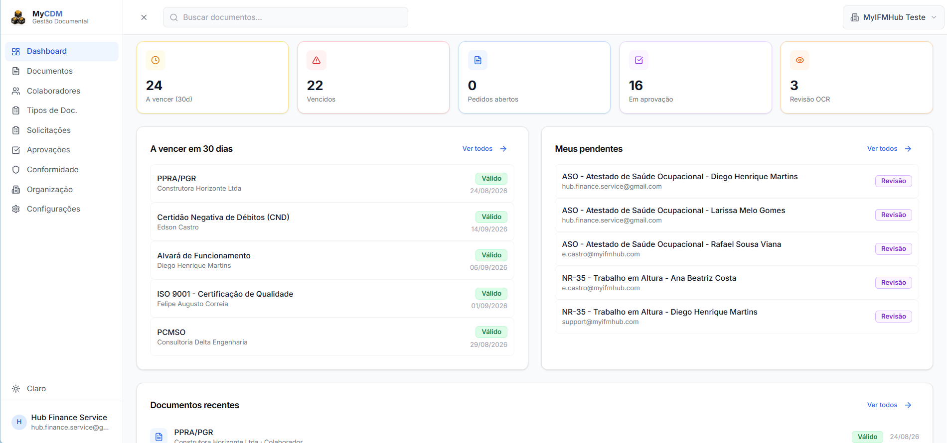947x443 pixels.
Task: Click the Tipos de Doc. clipboard icon
Action: [16, 111]
